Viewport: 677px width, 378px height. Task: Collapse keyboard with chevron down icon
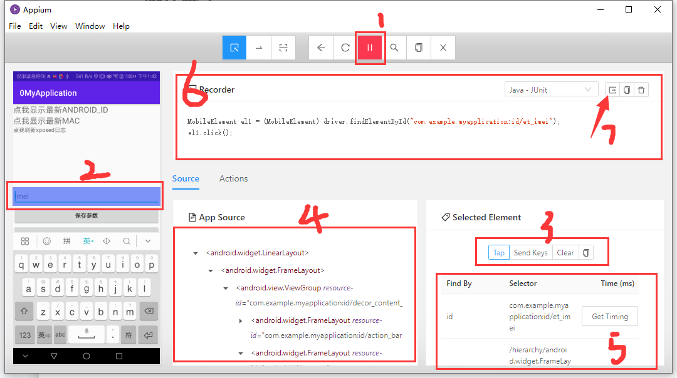click(x=148, y=241)
